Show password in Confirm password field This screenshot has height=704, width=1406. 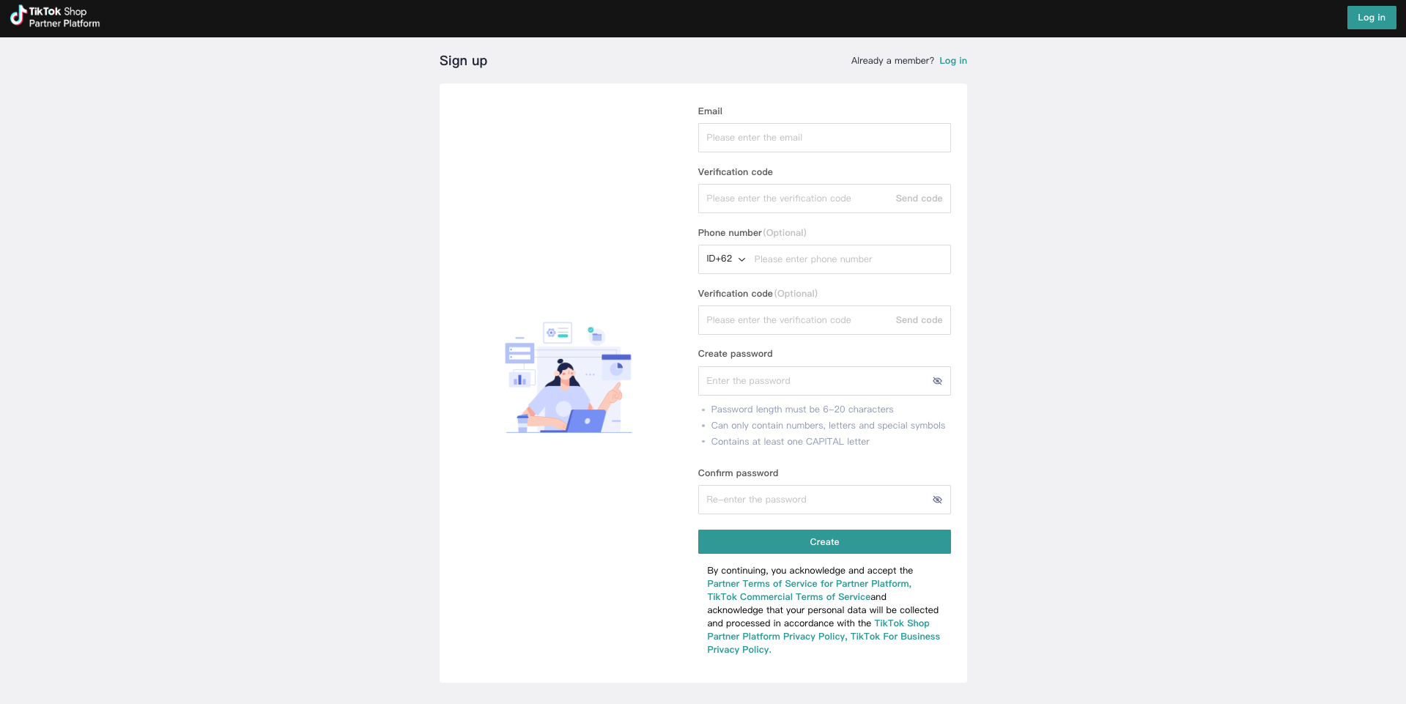coord(937,500)
